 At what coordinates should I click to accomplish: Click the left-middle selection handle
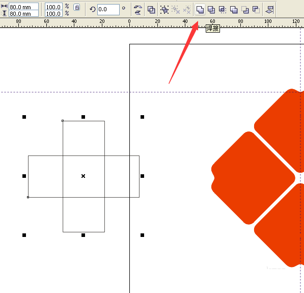click(24, 176)
